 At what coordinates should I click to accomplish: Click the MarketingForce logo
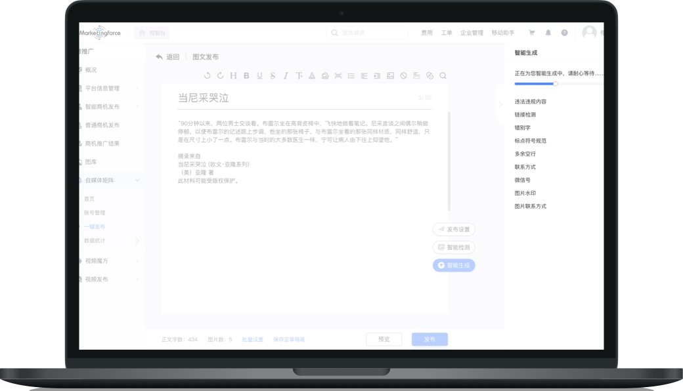[x=100, y=33]
